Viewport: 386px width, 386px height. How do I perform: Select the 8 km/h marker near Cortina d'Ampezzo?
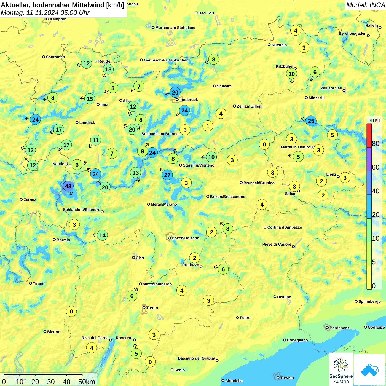coord(228,229)
